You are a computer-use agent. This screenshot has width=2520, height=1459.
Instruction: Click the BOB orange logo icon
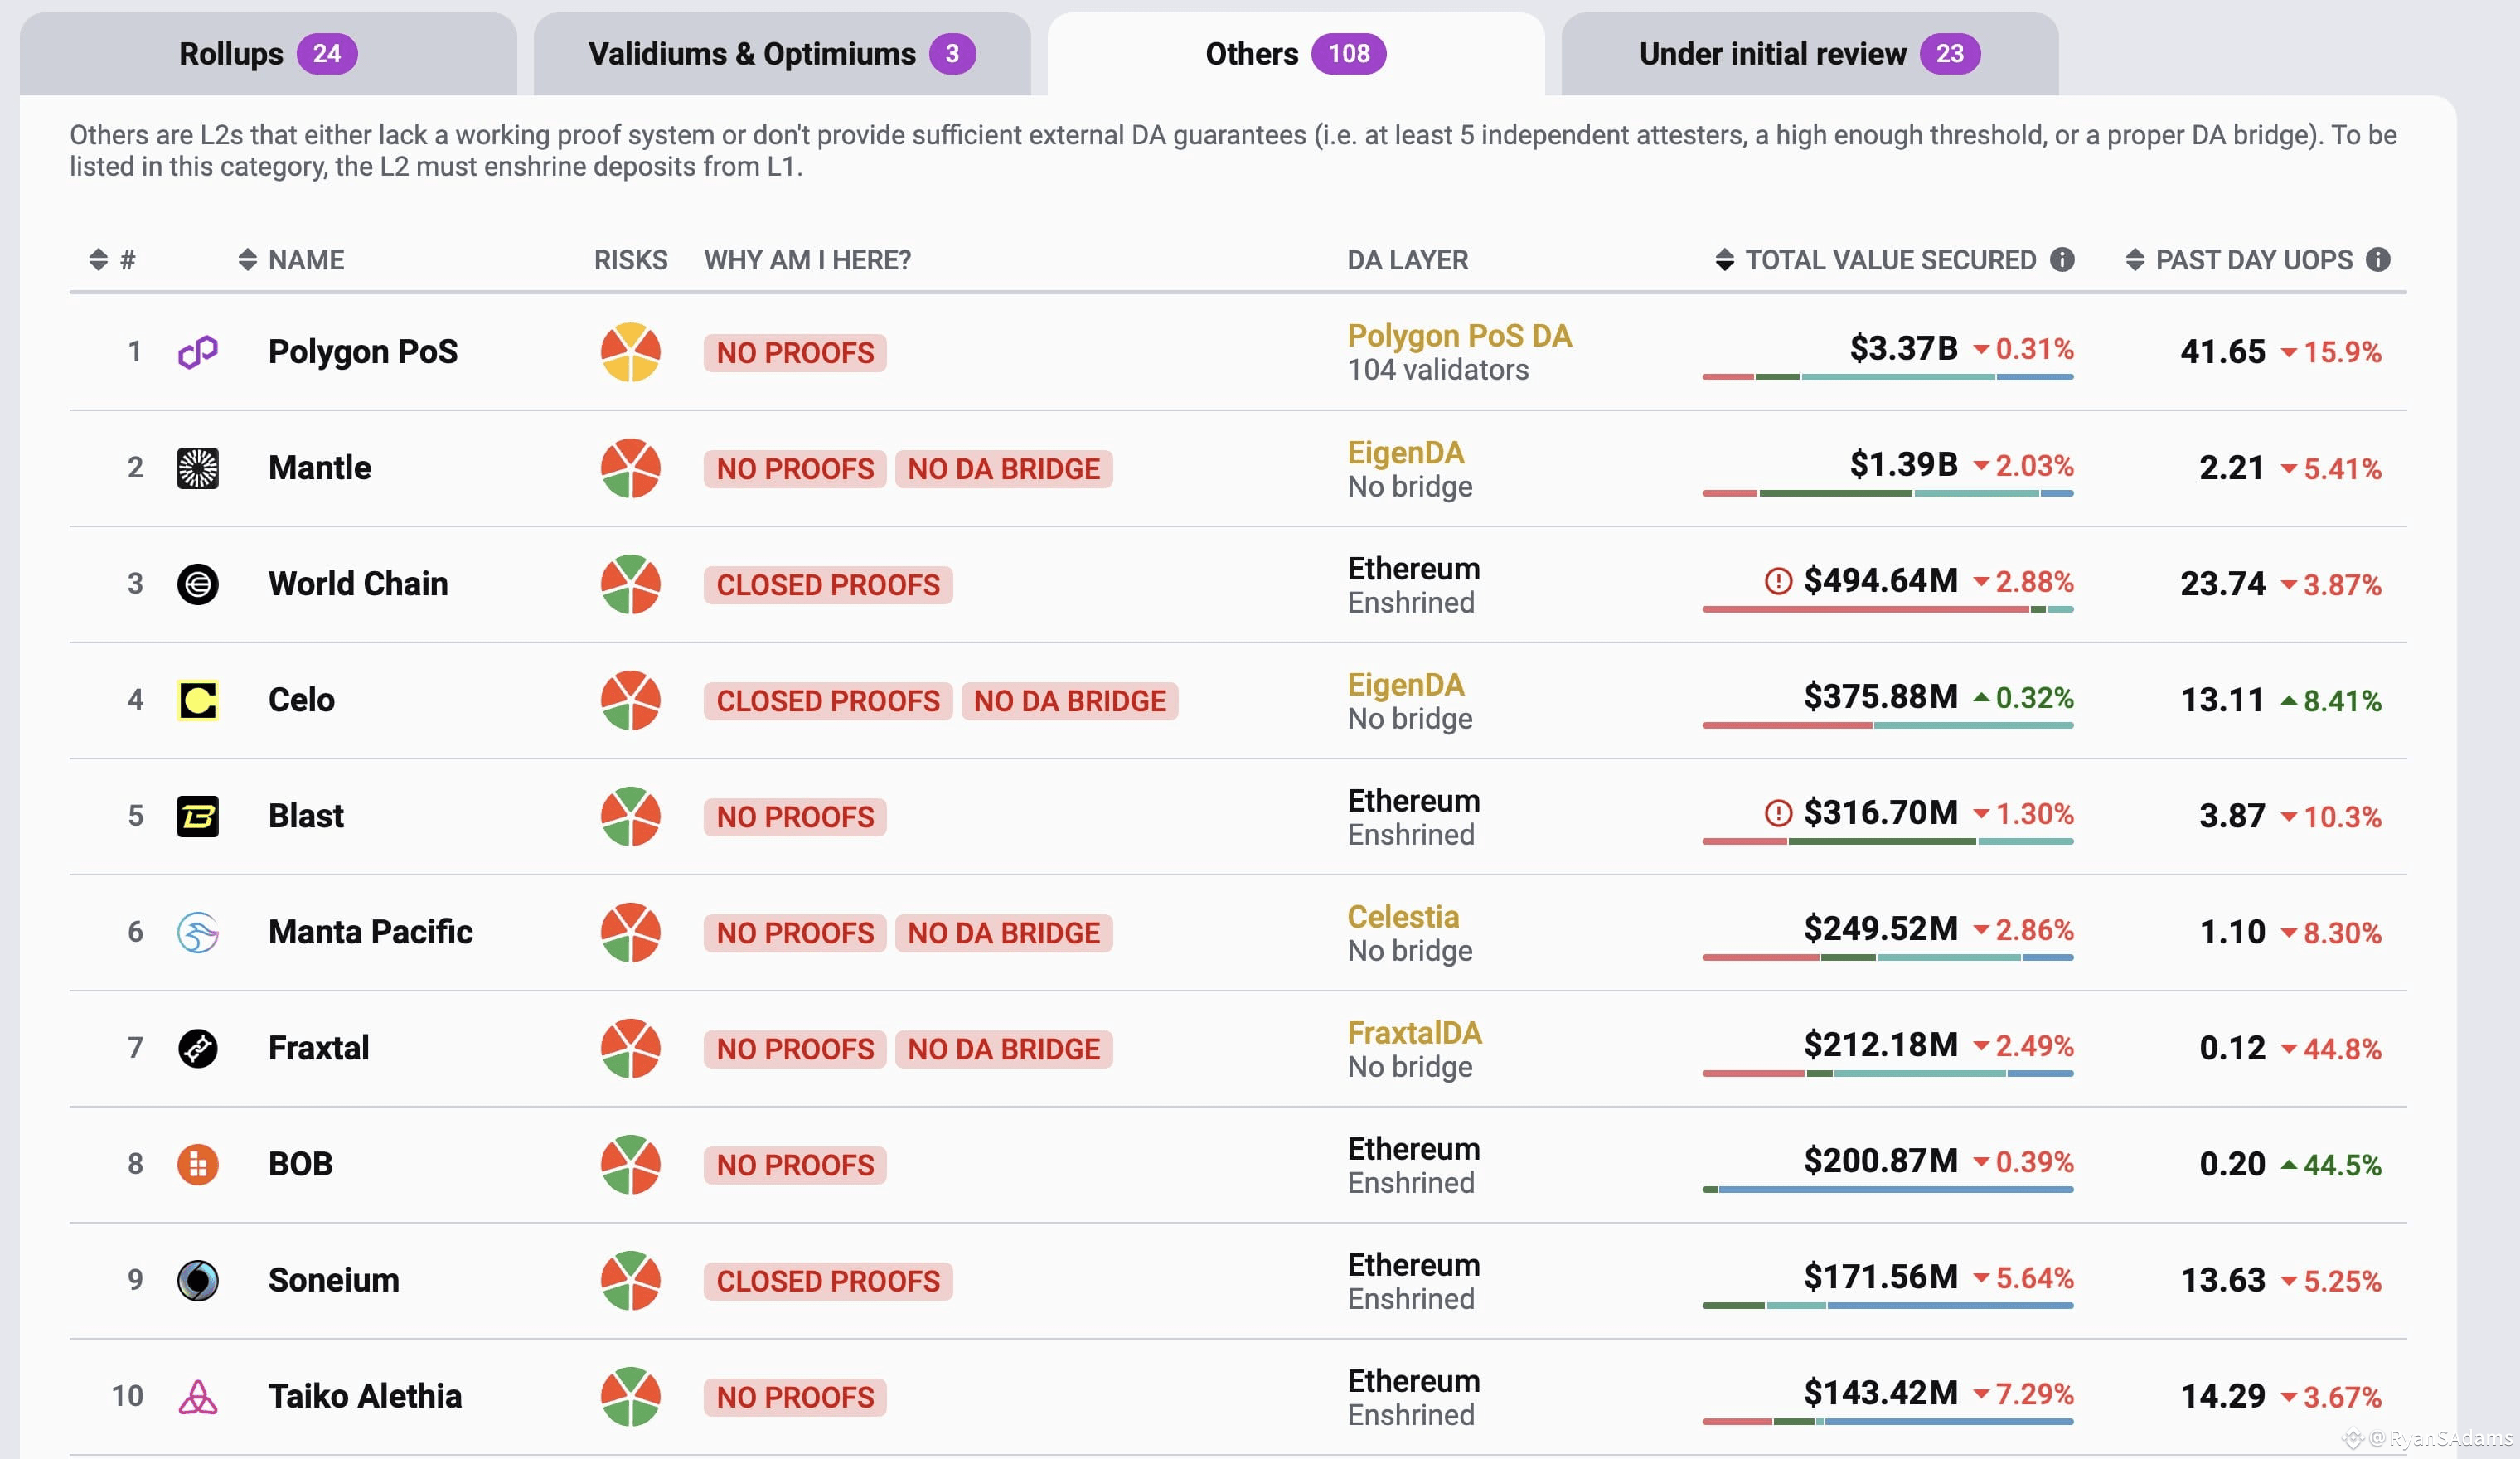tap(198, 1164)
